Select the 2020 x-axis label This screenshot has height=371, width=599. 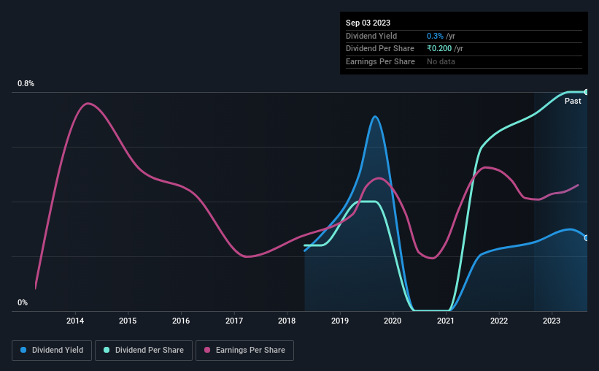coord(393,321)
